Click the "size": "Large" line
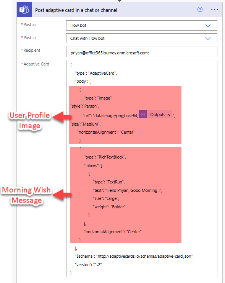225x283 pixels. tap(106, 198)
